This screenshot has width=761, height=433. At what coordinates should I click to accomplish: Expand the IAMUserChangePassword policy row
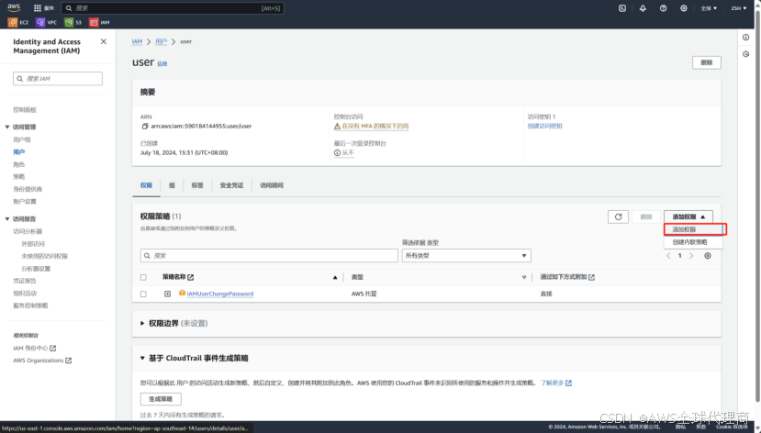coord(167,294)
